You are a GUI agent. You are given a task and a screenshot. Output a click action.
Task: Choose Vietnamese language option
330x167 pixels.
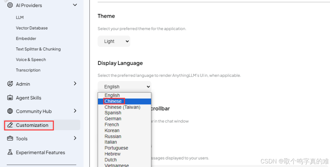124,165
